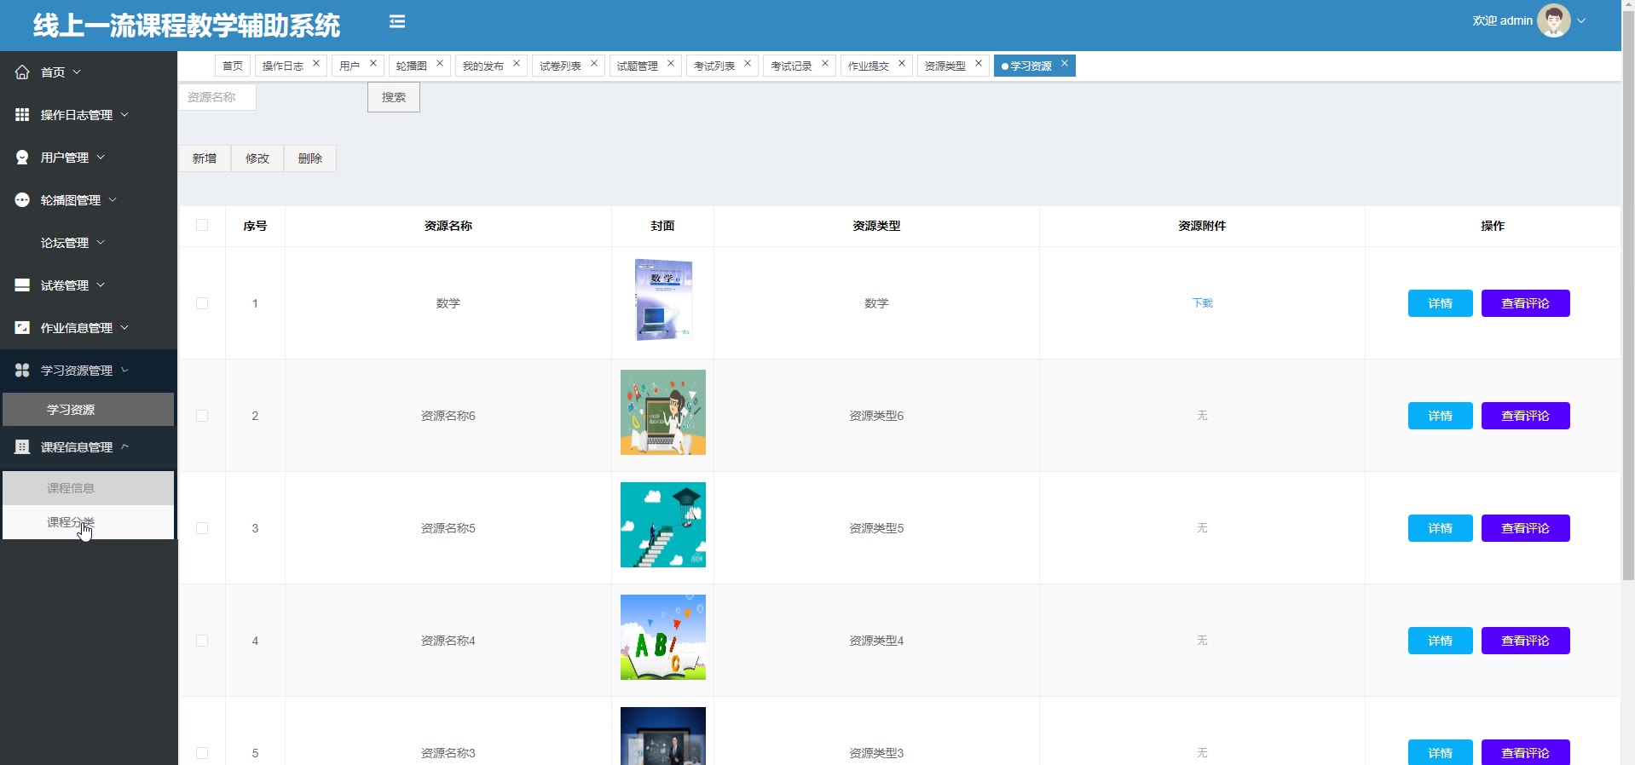Close the 我的发布 tab
The height and width of the screenshot is (765, 1635).
(517, 63)
